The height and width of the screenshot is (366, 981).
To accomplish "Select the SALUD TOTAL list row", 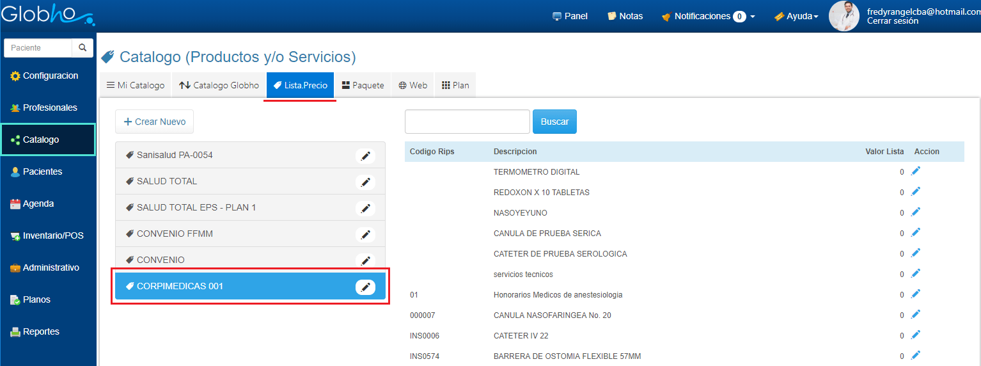I will click(x=250, y=182).
